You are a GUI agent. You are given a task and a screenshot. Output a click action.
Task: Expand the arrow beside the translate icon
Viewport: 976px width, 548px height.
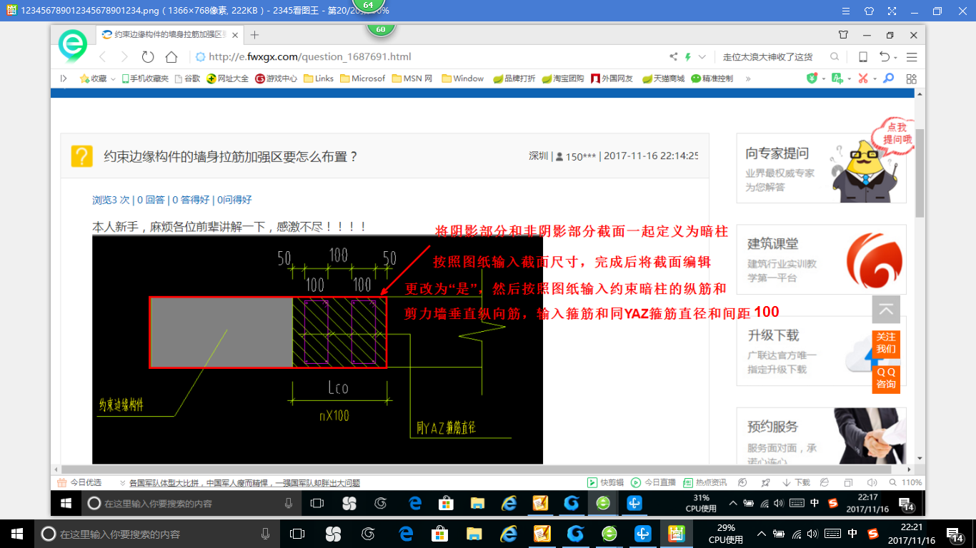point(848,78)
